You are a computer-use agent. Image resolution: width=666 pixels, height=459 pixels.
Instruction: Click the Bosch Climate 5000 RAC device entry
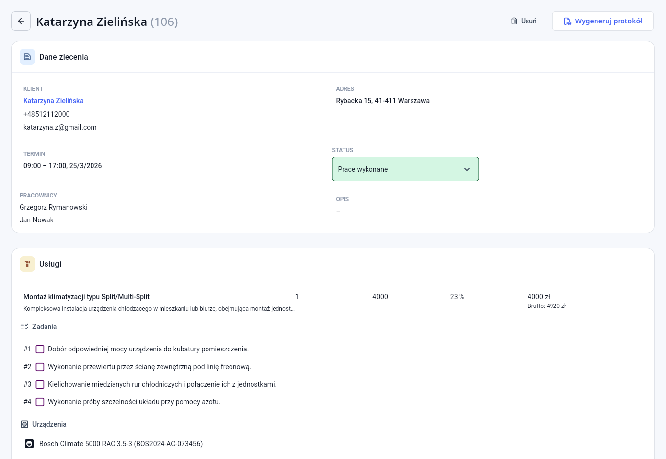(x=120, y=444)
